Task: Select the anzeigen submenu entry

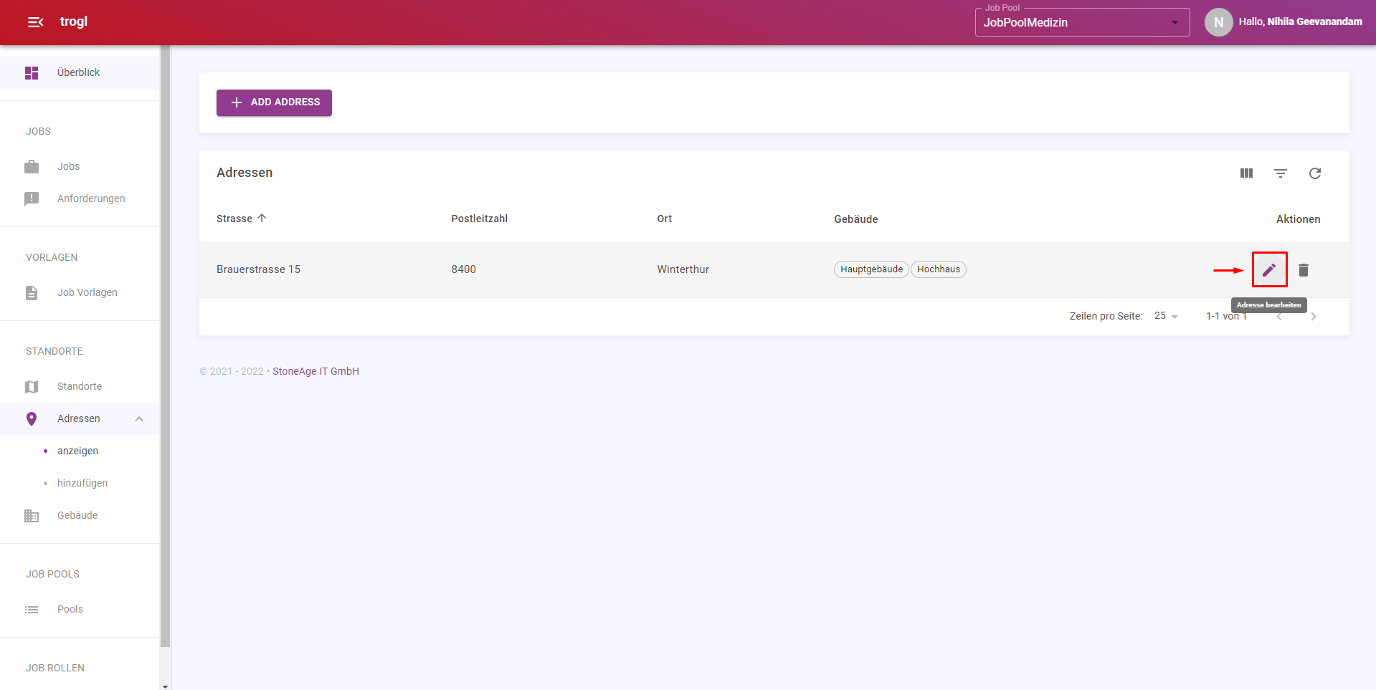Action: pyautogui.click(x=80, y=451)
